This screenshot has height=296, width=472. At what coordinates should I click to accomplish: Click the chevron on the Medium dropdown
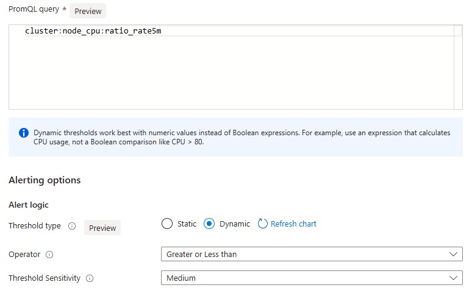point(453,278)
